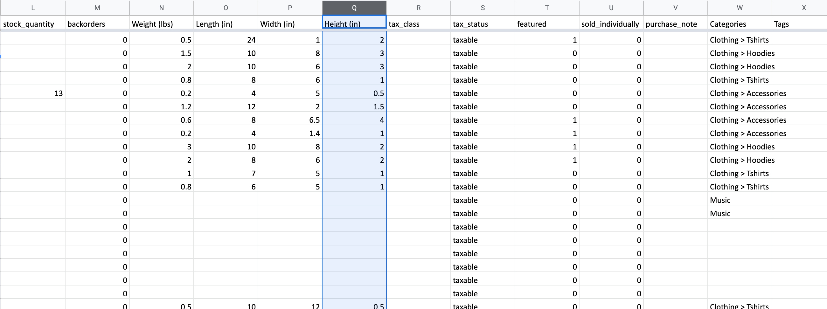Select the "stock_quantity" header cell
This screenshot has width=827, height=309.
point(33,24)
